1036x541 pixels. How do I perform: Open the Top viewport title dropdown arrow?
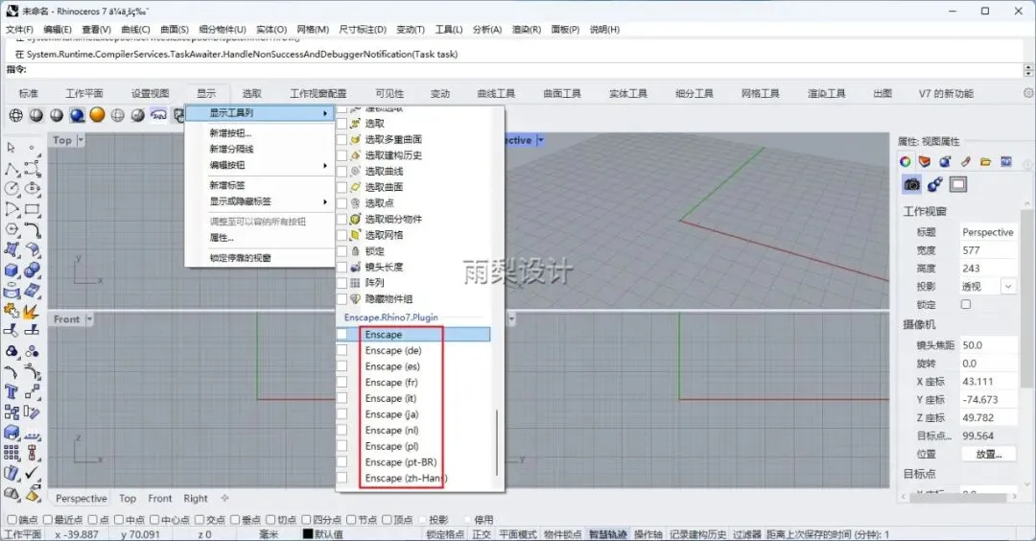tap(81, 140)
